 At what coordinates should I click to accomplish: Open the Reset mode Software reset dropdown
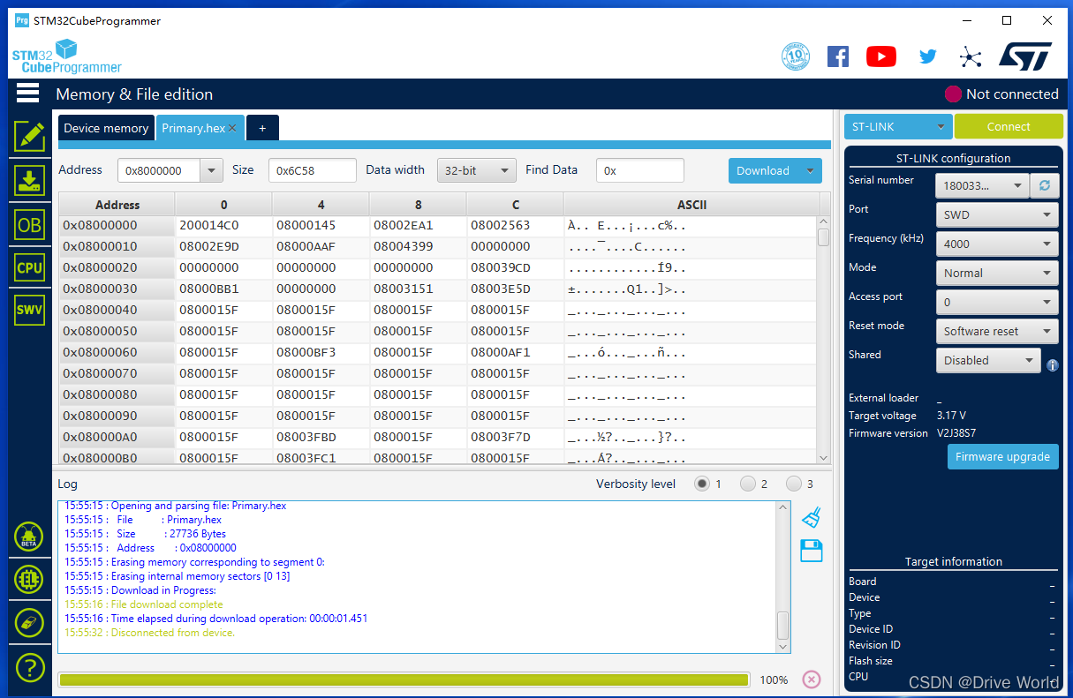997,331
